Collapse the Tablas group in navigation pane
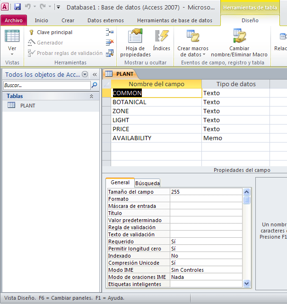The image size is (287, 304). pyautogui.click(x=91, y=96)
